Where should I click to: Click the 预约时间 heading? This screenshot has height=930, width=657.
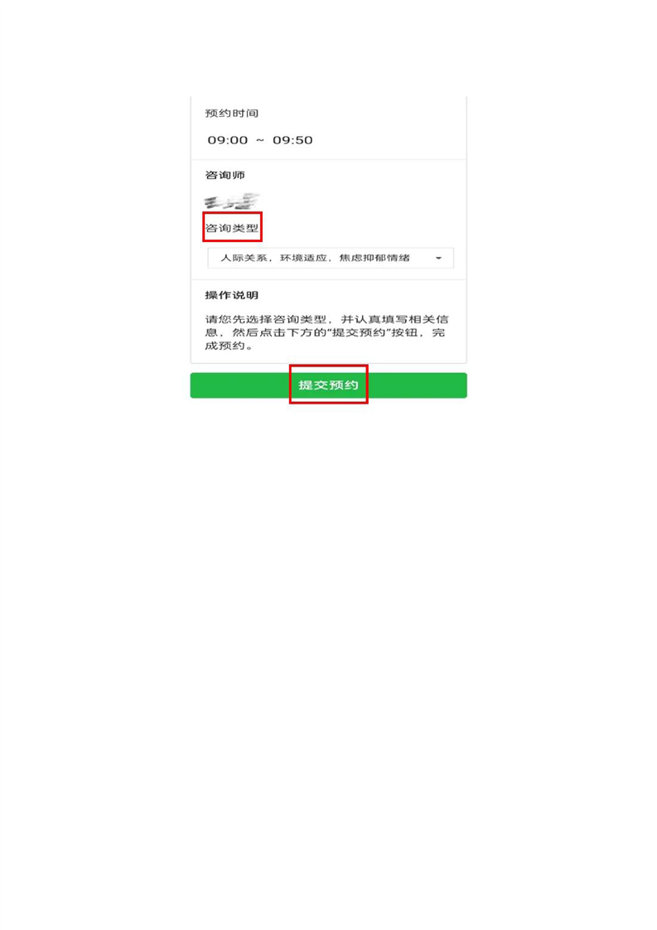pyautogui.click(x=232, y=114)
